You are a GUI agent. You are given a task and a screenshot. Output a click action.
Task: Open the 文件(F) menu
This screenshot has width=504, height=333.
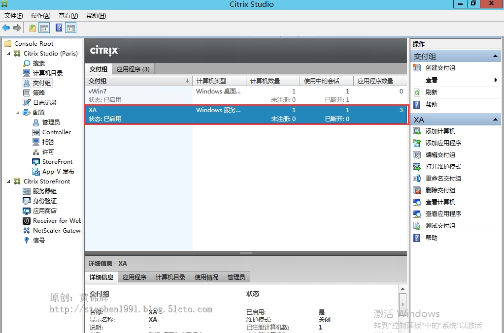(x=13, y=15)
